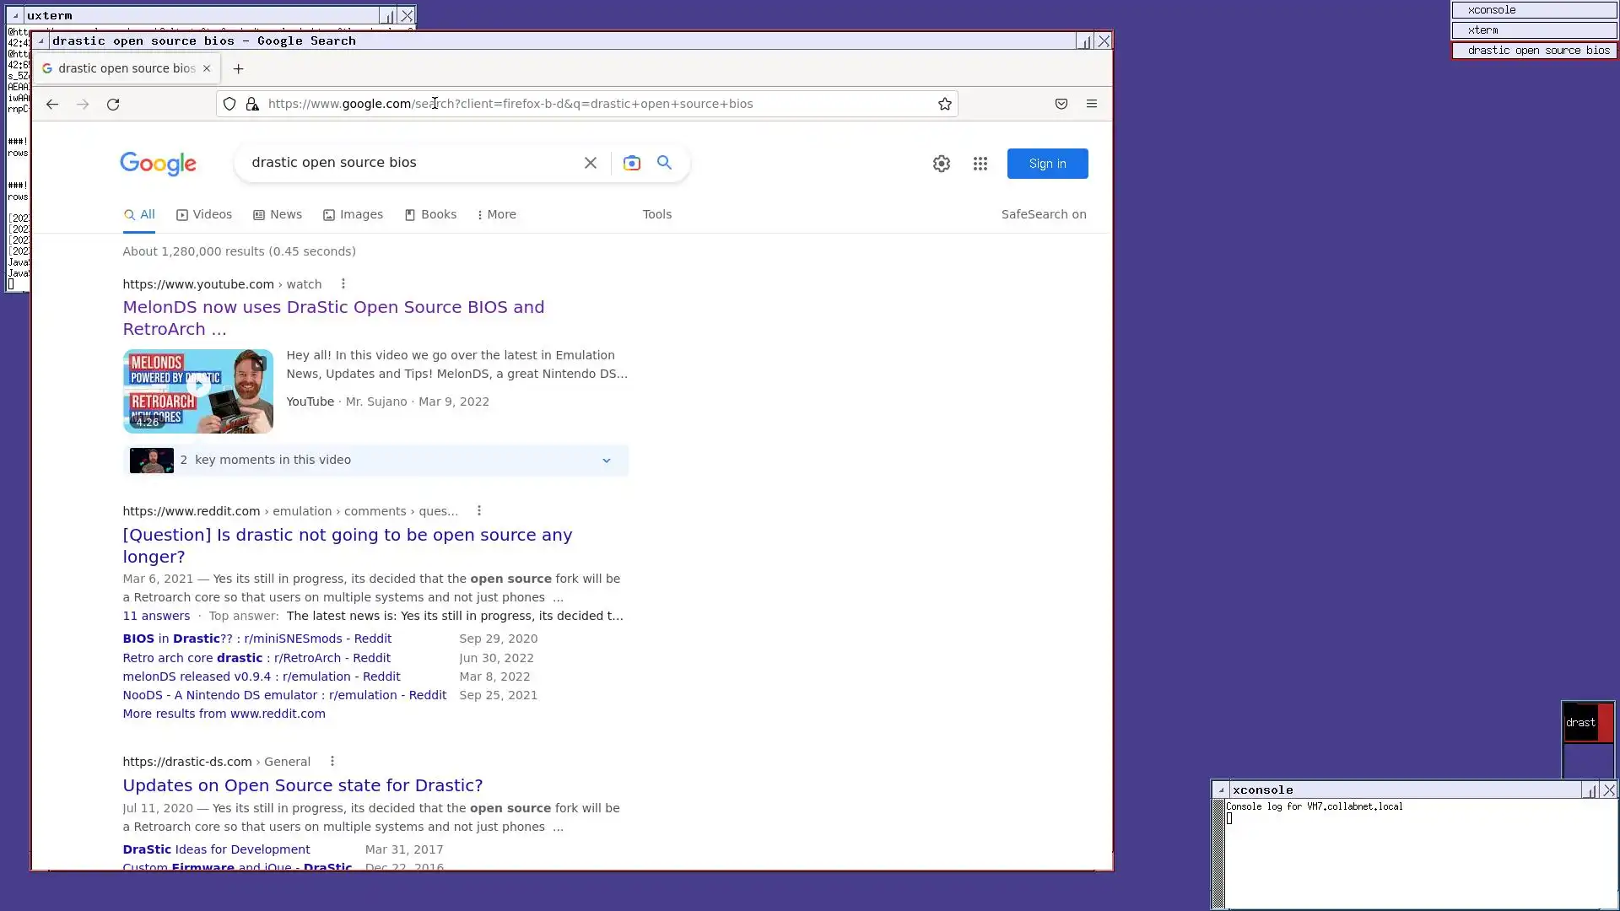Click the tracking protection shield icon
1620x911 pixels.
229,104
